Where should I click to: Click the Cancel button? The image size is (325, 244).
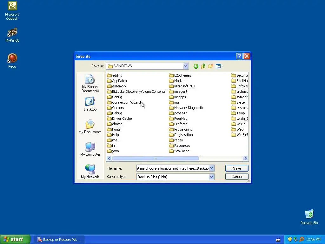coord(237,177)
